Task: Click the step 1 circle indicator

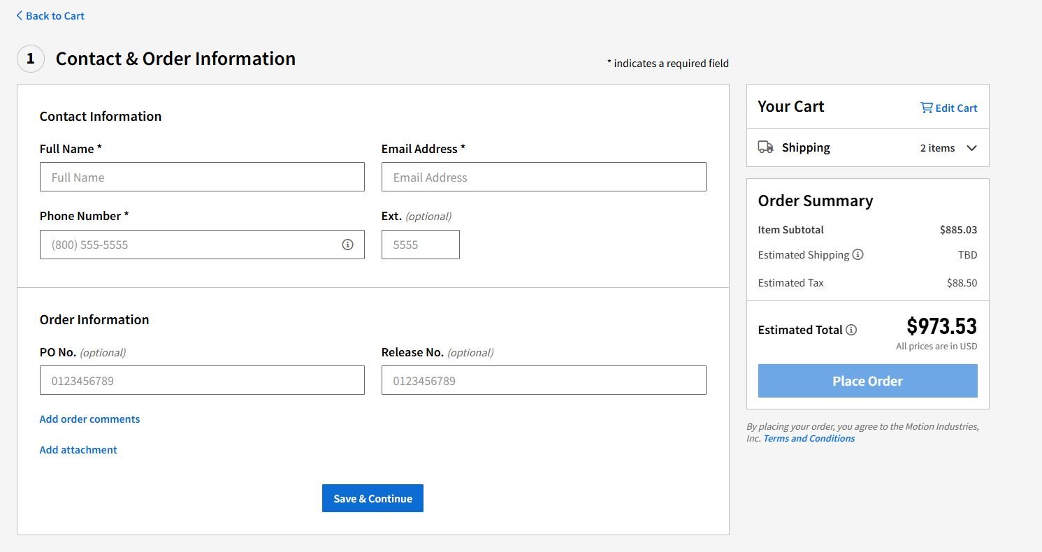Action: pyautogui.click(x=30, y=59)
